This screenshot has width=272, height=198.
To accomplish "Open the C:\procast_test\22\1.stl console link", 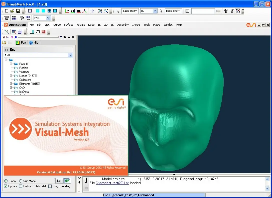I will point(112,183).
